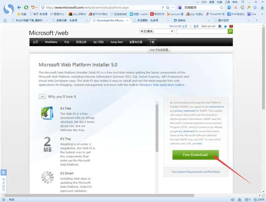Reload page with green refresh icon
Screen dimensions: 266x202
26,7
